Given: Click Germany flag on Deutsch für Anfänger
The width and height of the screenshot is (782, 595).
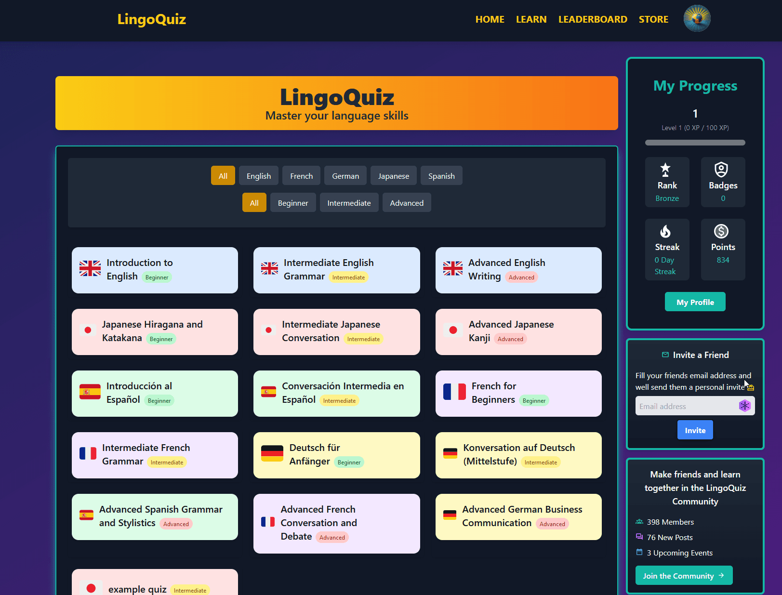Looking at the screenshot, I should 272,453.
